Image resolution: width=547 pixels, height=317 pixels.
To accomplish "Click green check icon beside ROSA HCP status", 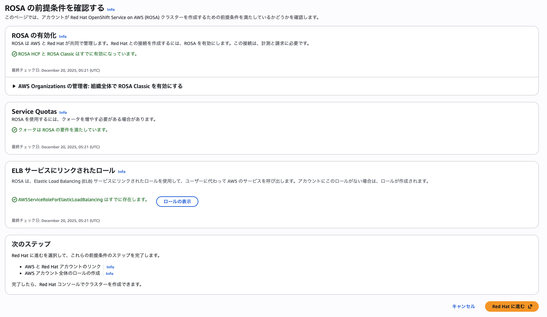I will click(x=14, y=54).
